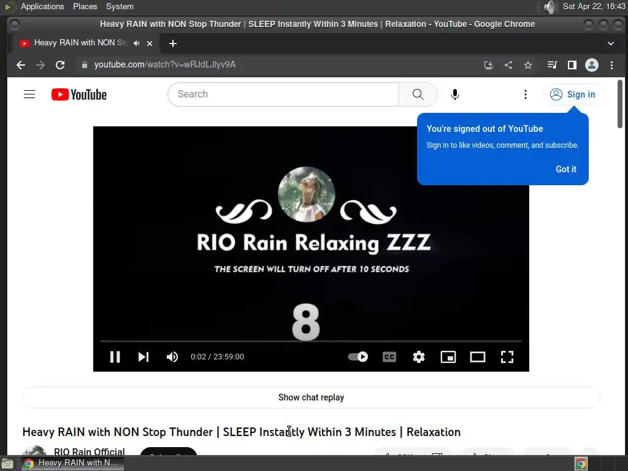
Task: Open the System menu
Action: coord(120,6)
